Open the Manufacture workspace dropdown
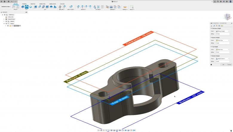The width and height of the screenshot is (233, 132). click(x=6, y=6)
